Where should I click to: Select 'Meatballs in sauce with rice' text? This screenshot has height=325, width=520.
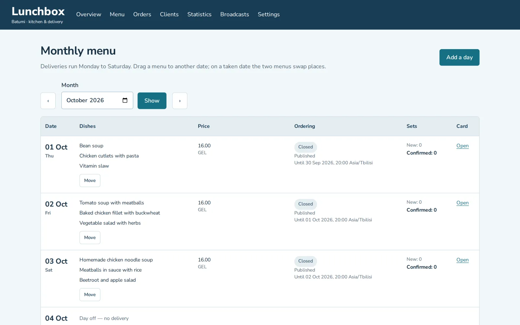(110, 270)
